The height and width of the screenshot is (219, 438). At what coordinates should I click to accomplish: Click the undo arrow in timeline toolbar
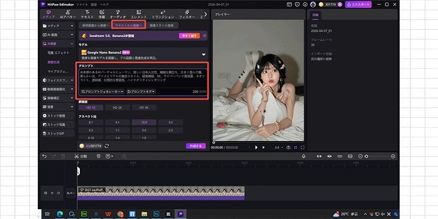coord(45,157)
